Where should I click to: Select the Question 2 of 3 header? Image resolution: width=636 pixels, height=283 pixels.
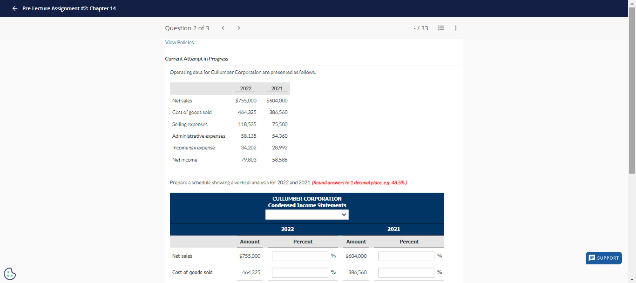click(187, 28)
